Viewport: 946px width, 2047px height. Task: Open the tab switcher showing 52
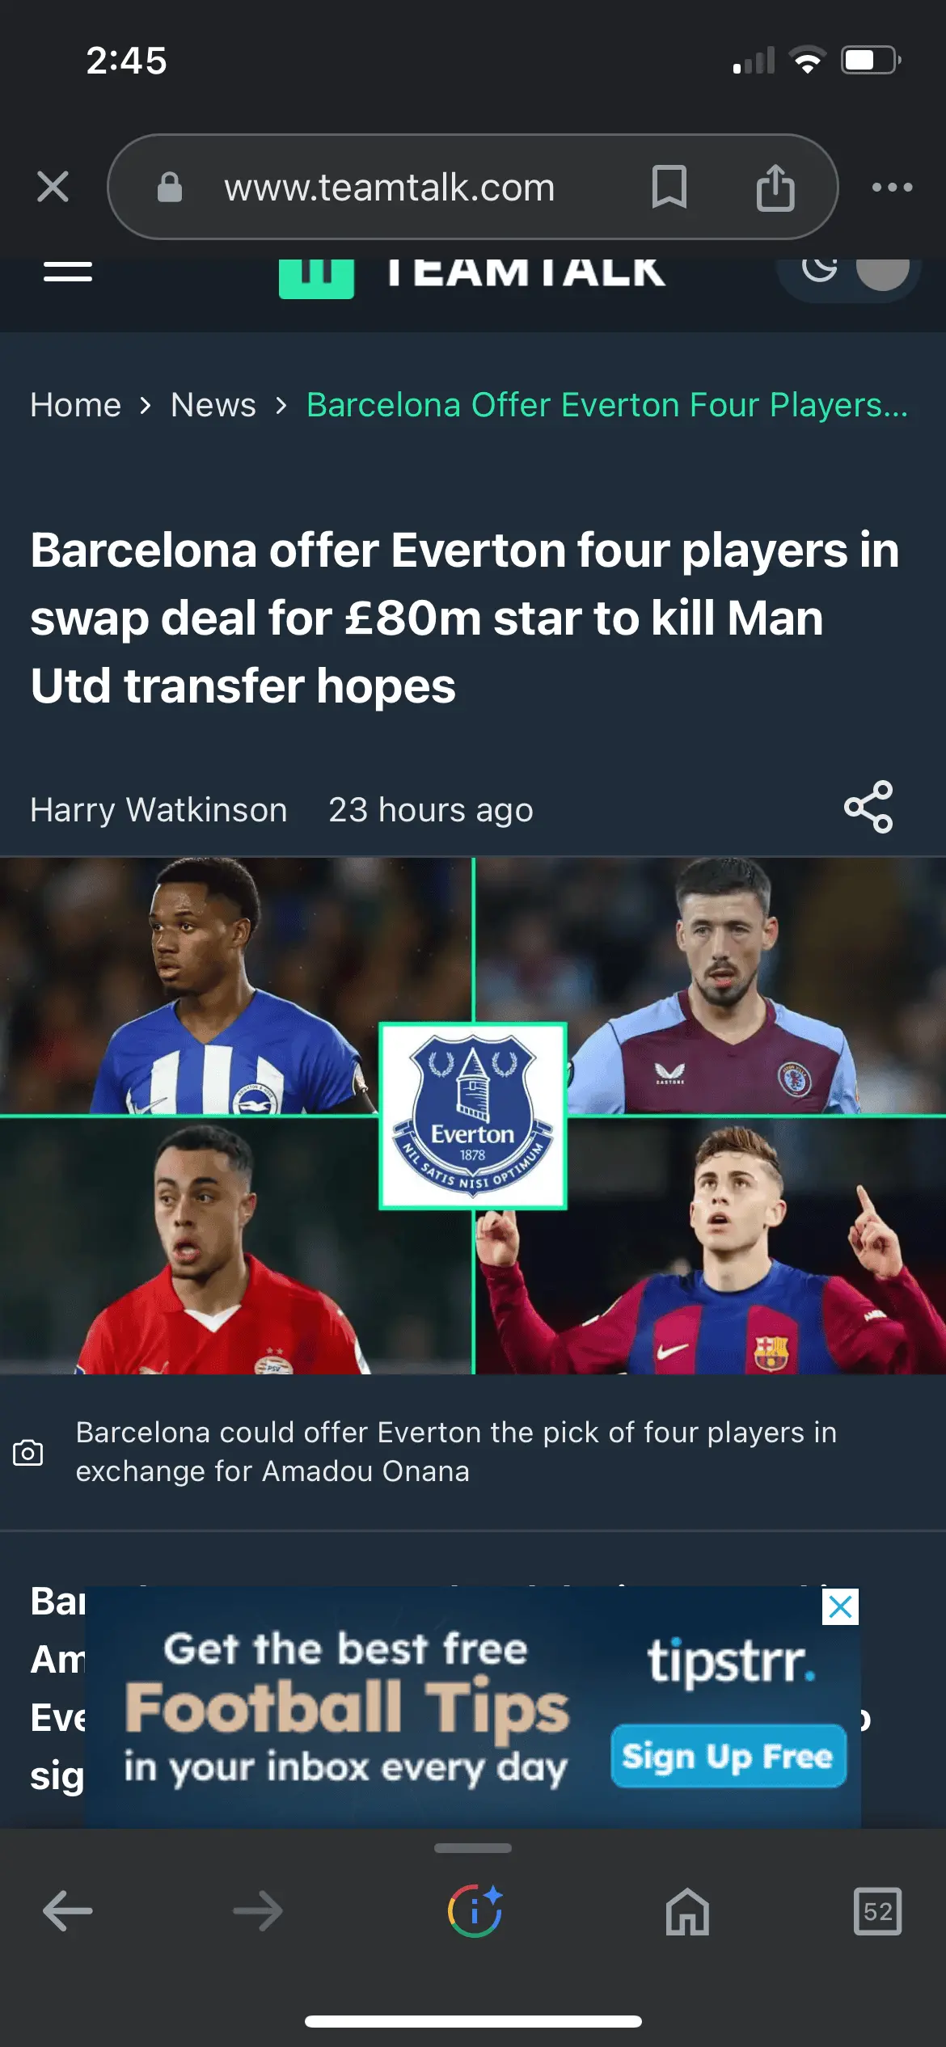[878, 1911]
